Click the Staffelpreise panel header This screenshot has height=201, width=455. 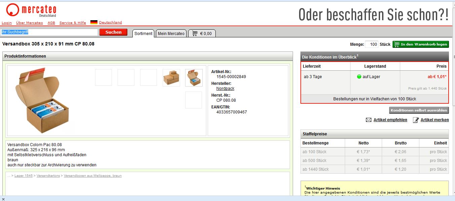pos(375,134)
